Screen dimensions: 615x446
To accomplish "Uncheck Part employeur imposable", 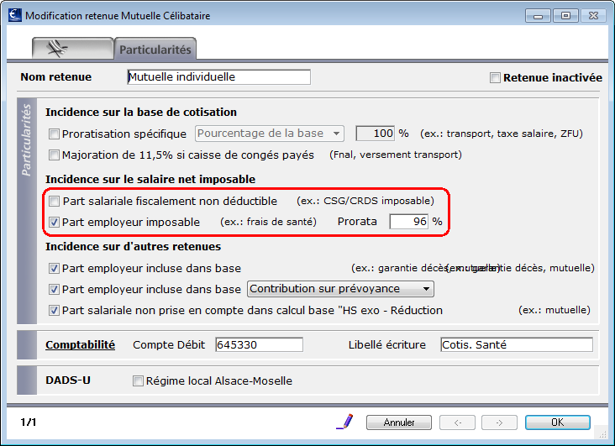I will [x=54, y=223].
